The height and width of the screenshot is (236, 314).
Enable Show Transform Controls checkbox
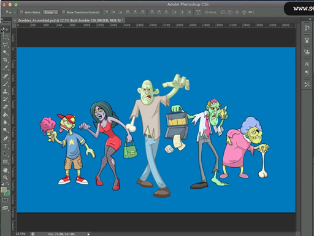(x=64, y=12)
